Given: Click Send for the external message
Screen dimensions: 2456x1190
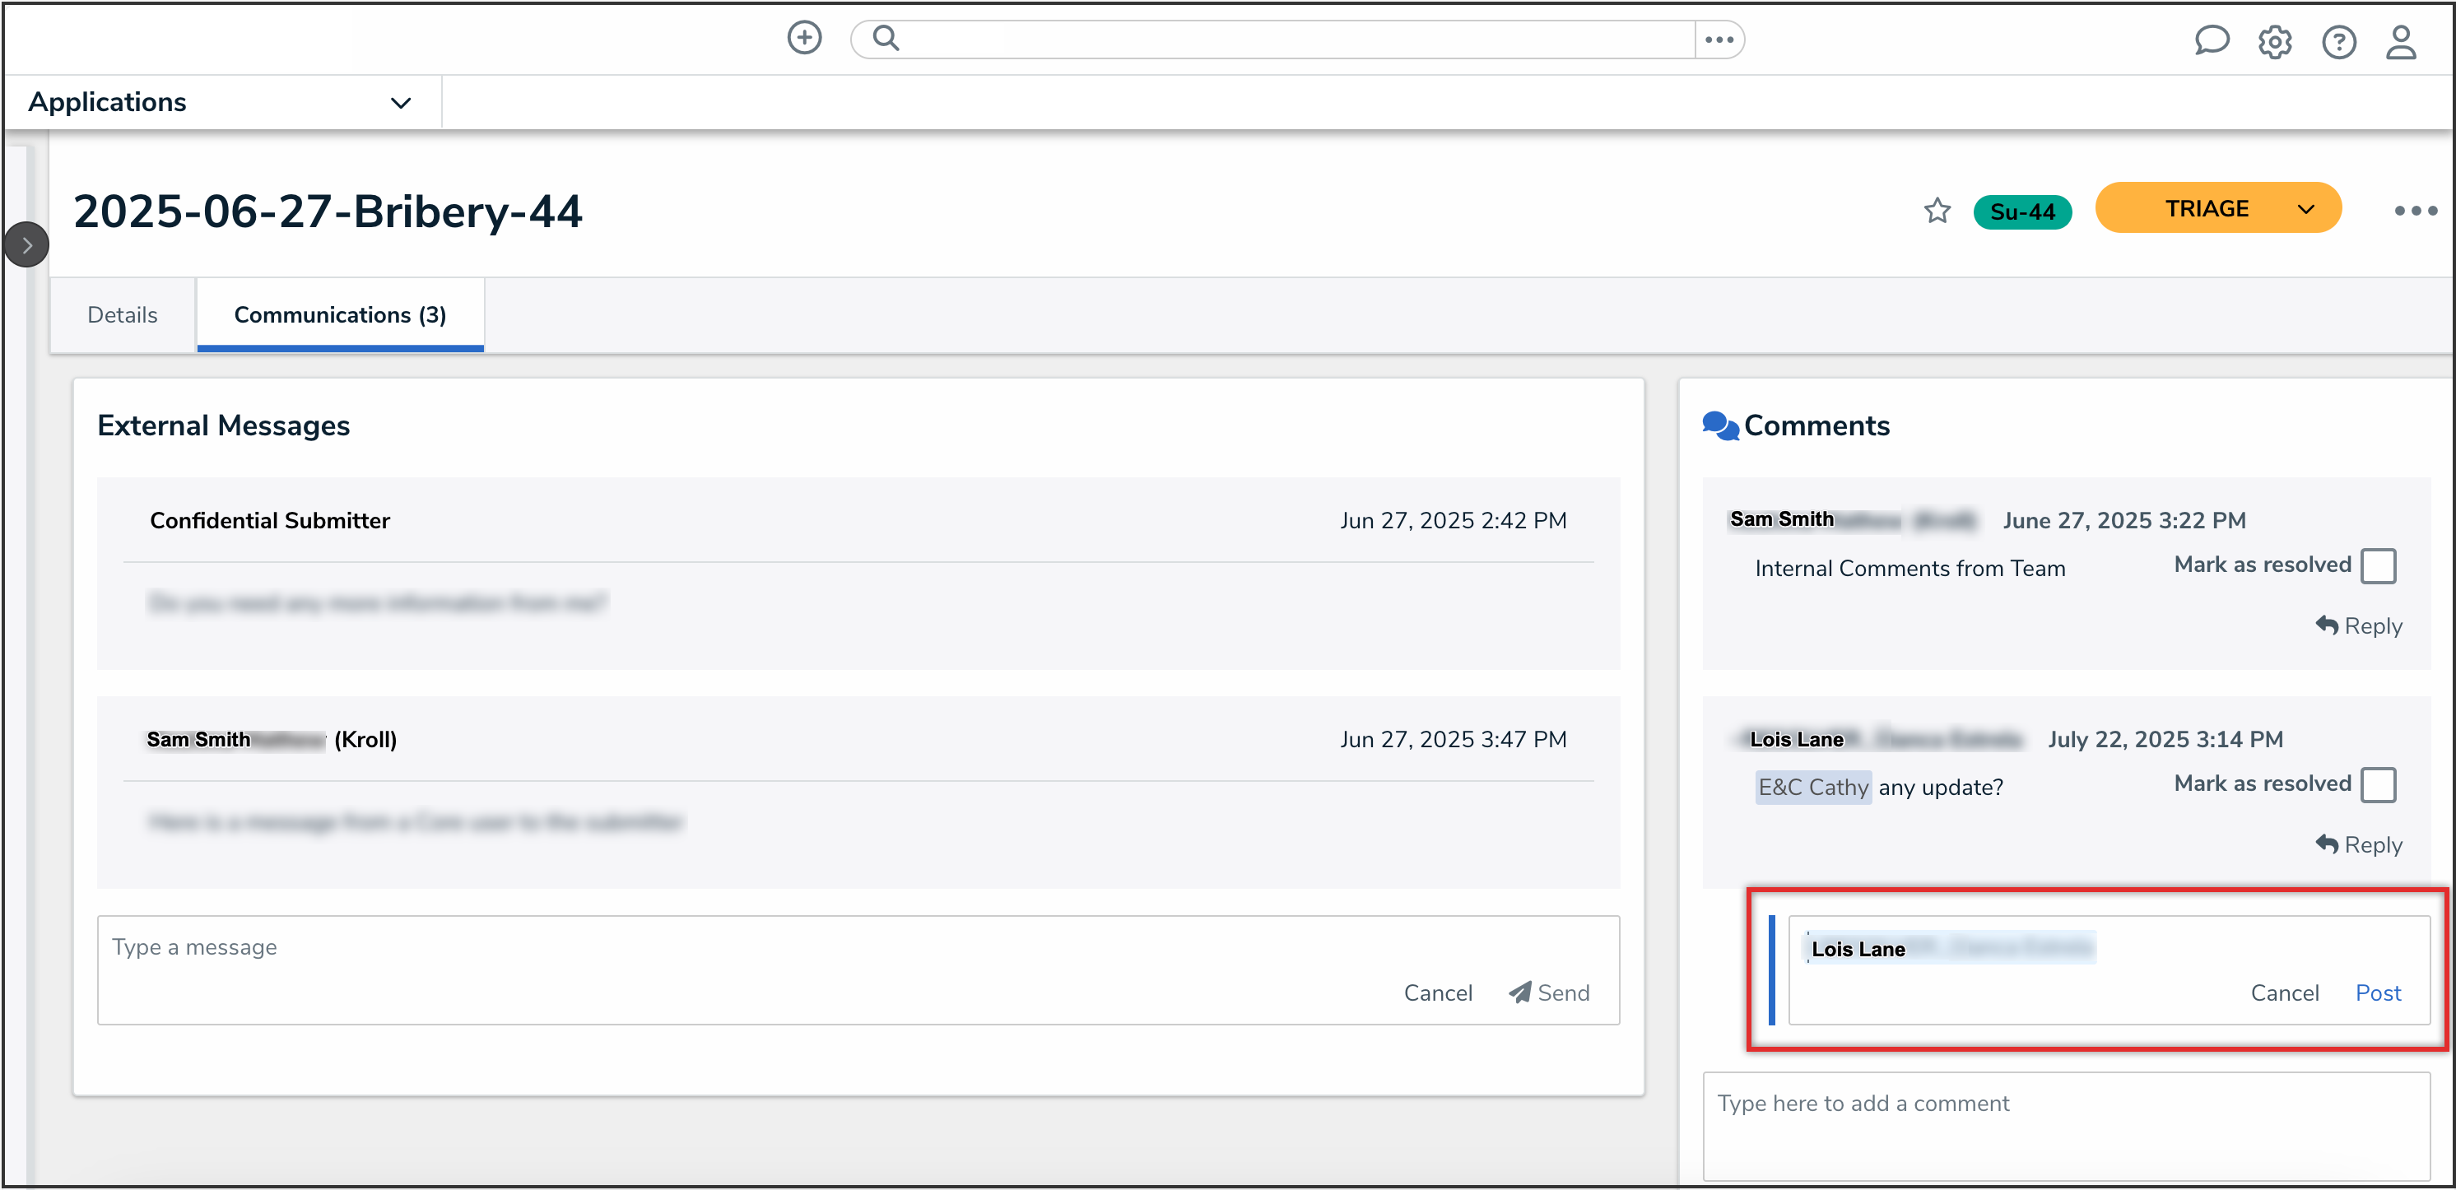Looking at the screenshot, I should (x=1549, y=992).
